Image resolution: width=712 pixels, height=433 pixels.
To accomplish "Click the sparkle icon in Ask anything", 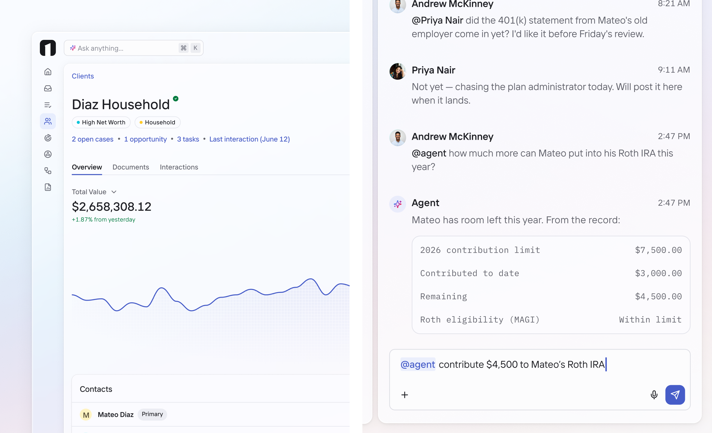I will (73, 48).
